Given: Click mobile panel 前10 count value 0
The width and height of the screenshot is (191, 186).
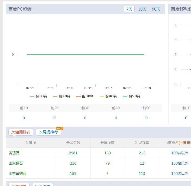Looking at the screenshot, I should (x=186, y=118).
